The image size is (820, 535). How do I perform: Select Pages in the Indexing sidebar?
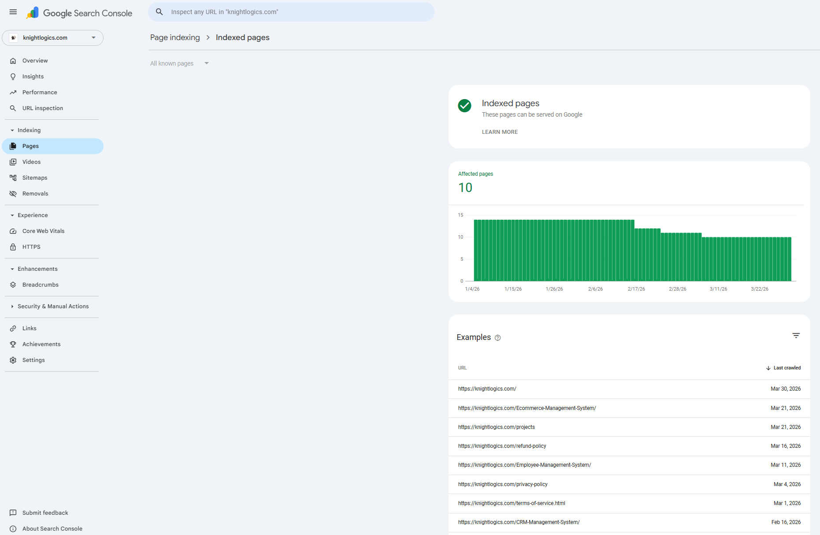30,146
